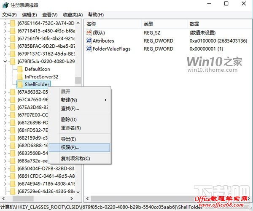Expand the {676E1164-752C-3A74-8D tree node
The height and width of the screenshot is (211, 253).
(5, 23)
